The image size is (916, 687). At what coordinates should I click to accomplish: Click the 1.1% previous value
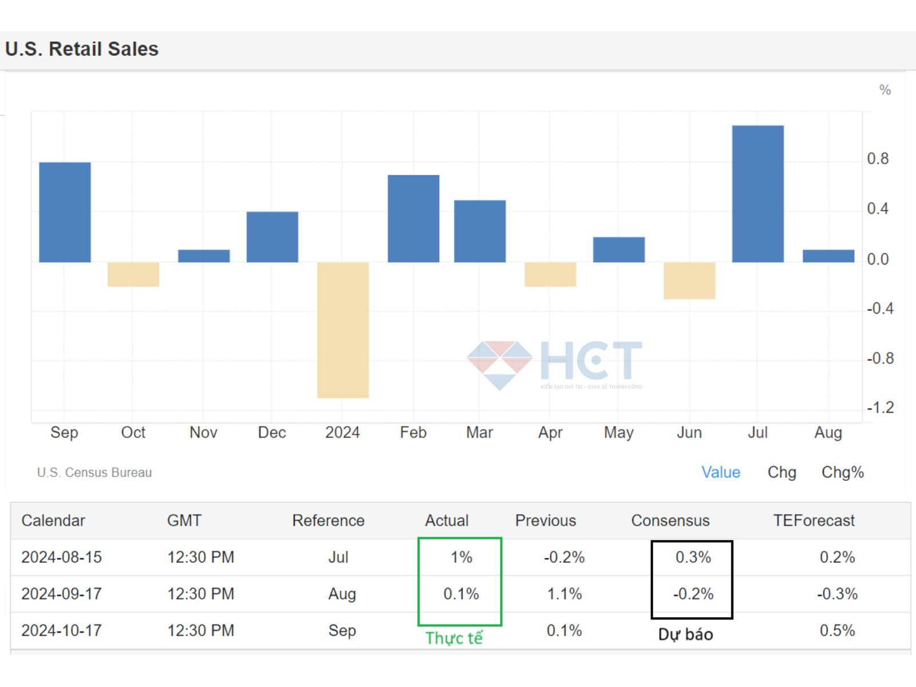point(564,594)
